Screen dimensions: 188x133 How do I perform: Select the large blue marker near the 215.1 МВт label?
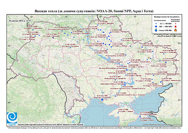click(102, 99)
